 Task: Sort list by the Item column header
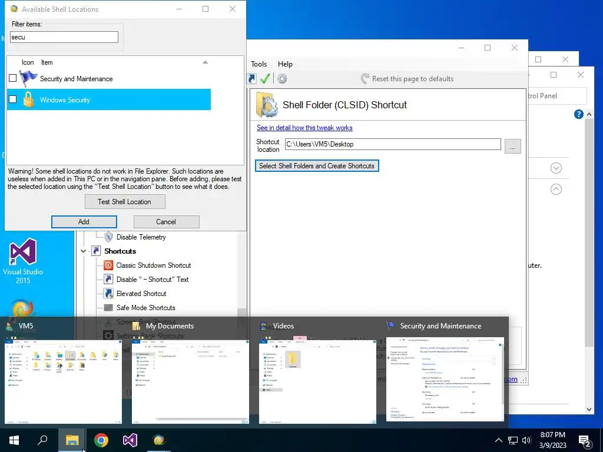click(x=47, y=62)
